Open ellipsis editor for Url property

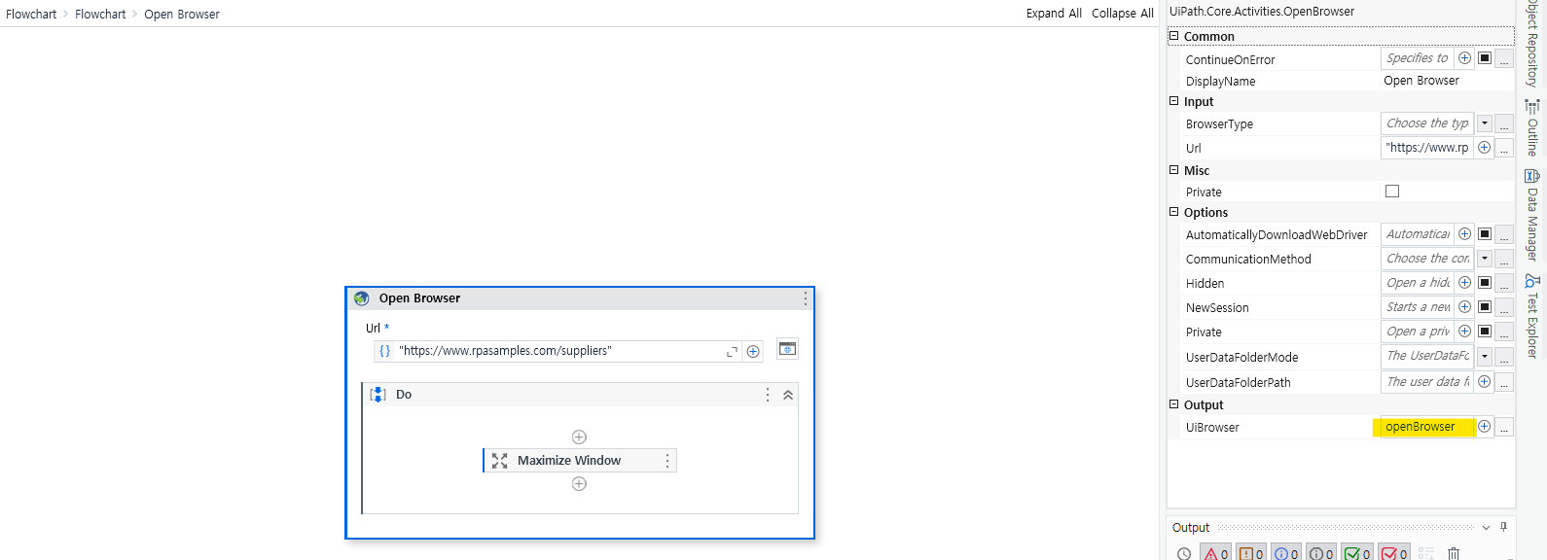tap(1504, 149)
